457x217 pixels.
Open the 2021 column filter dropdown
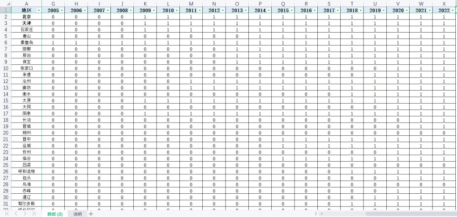tap(430, 11)
